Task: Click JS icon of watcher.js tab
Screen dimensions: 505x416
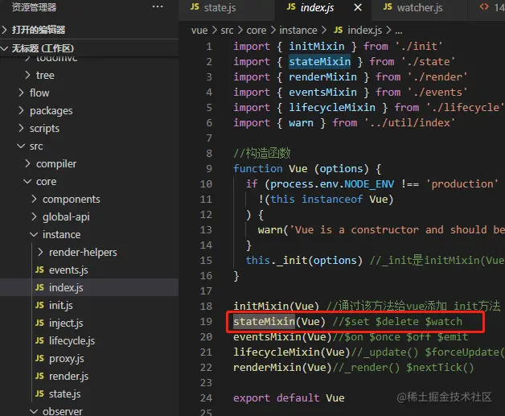Action: click(388, 6)
